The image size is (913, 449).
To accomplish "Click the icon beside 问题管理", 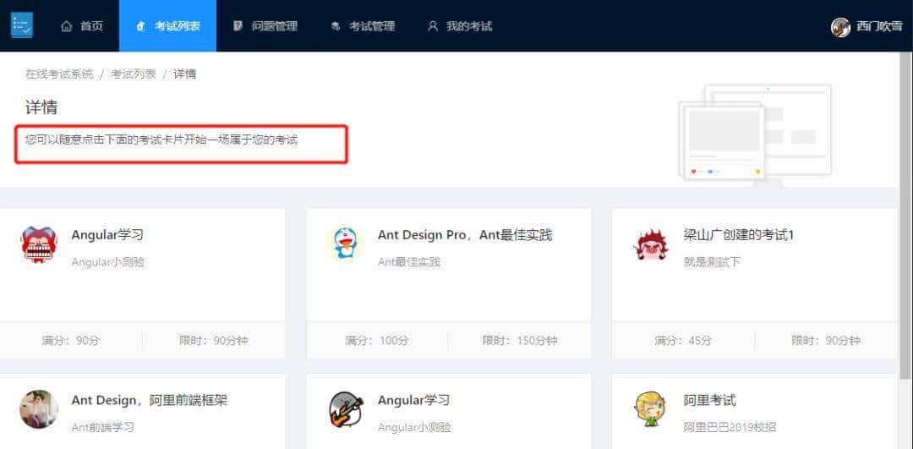I will (238, 26).
